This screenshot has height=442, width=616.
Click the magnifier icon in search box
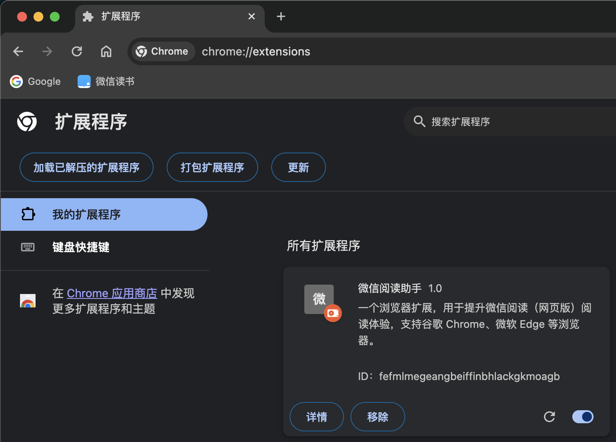(x=420, y=121)
